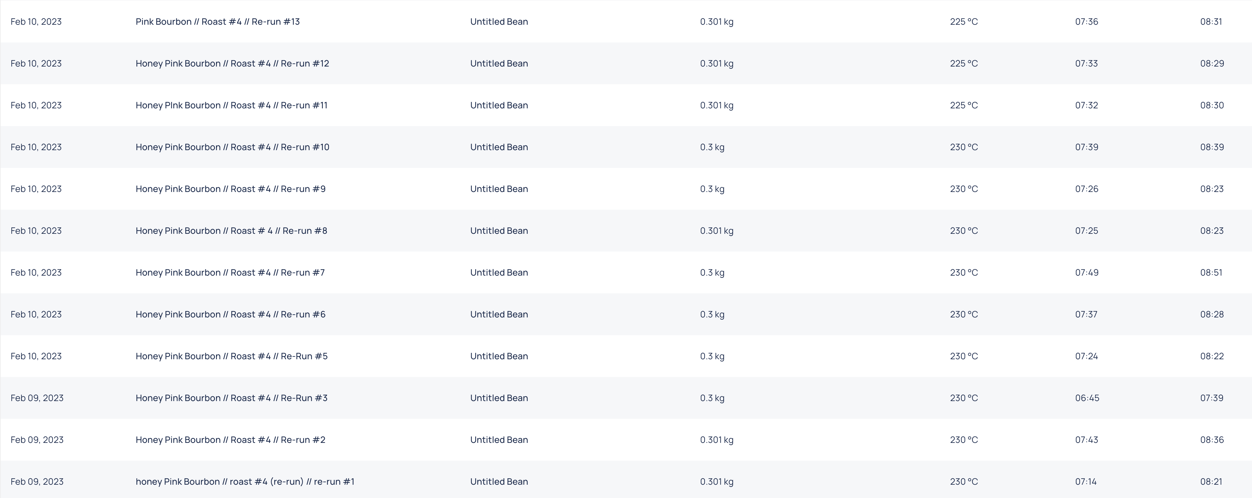The width and height of the screenshot is (1252, 498).
Task: Click the 08:39 time value
Action: click(x=1212, y=147)
